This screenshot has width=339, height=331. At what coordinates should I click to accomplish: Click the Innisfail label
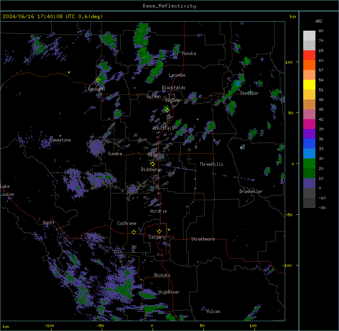click(x=164, y=128)
